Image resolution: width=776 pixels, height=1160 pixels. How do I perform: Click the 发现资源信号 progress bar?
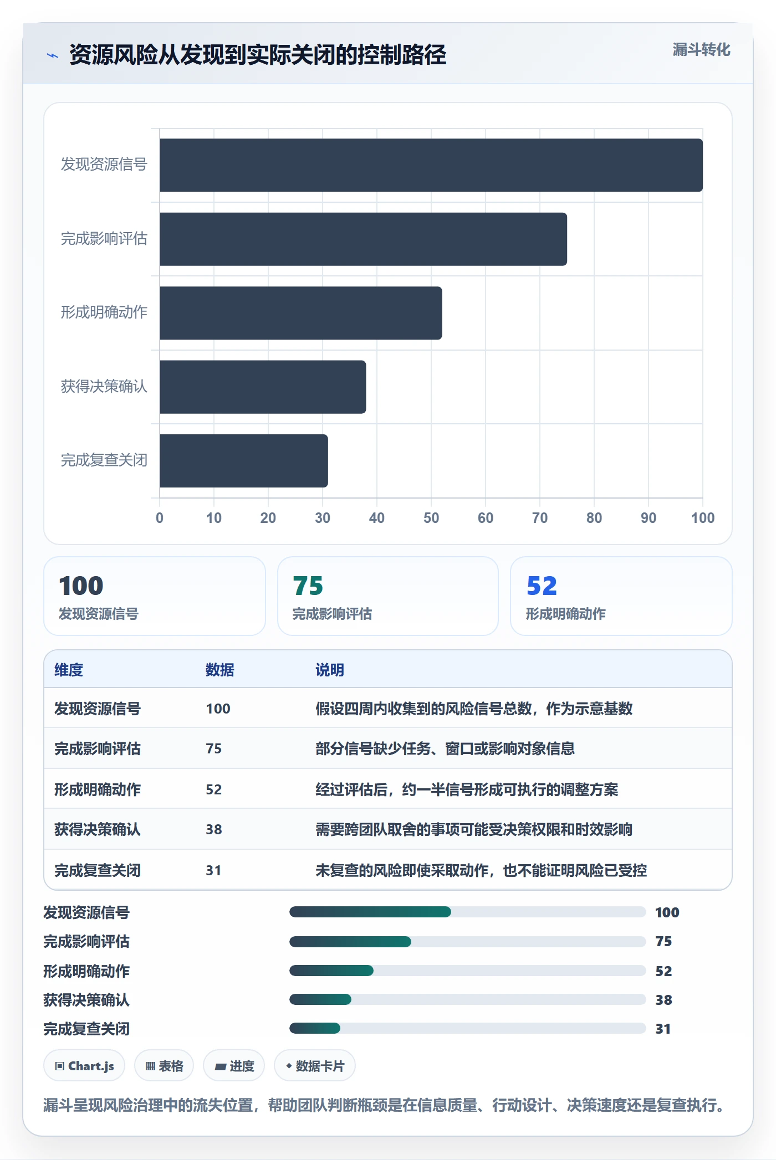[468, 912]
